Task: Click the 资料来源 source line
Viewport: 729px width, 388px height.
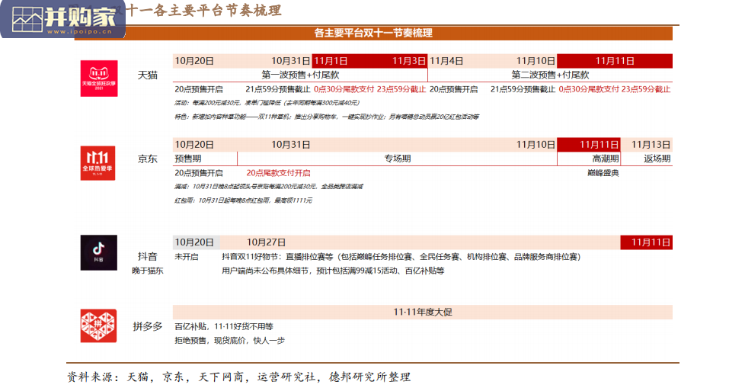Action: tap(238, 377)
